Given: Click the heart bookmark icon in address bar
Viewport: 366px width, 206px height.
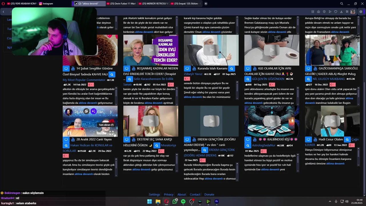Looking at the screenshot, I should (336, 12).
